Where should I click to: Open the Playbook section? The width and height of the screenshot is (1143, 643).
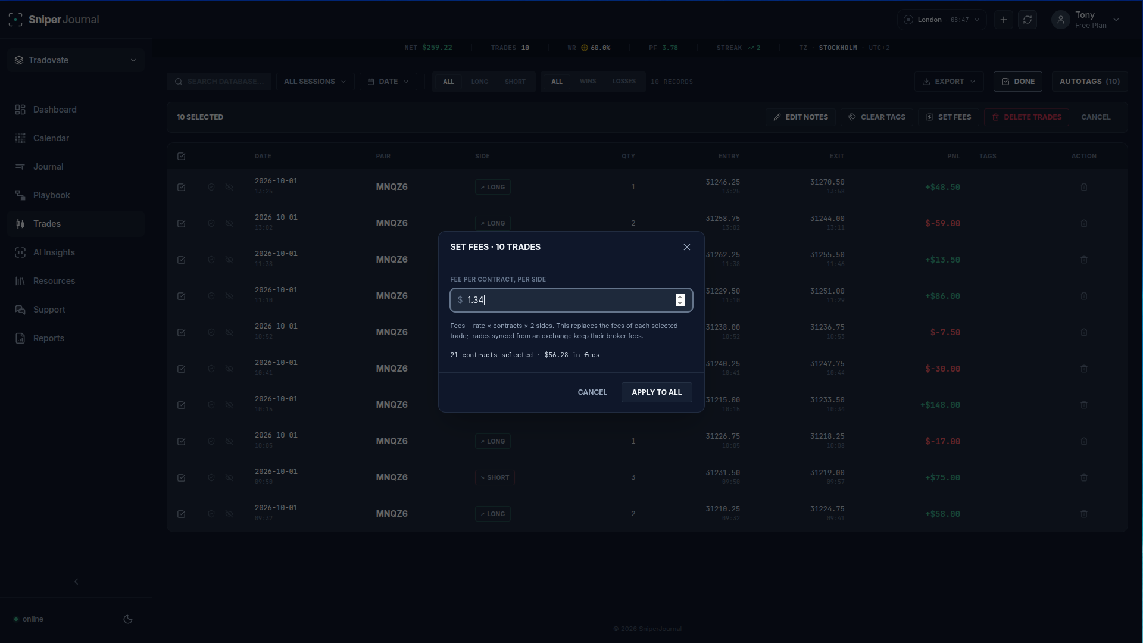click(76, 195)
